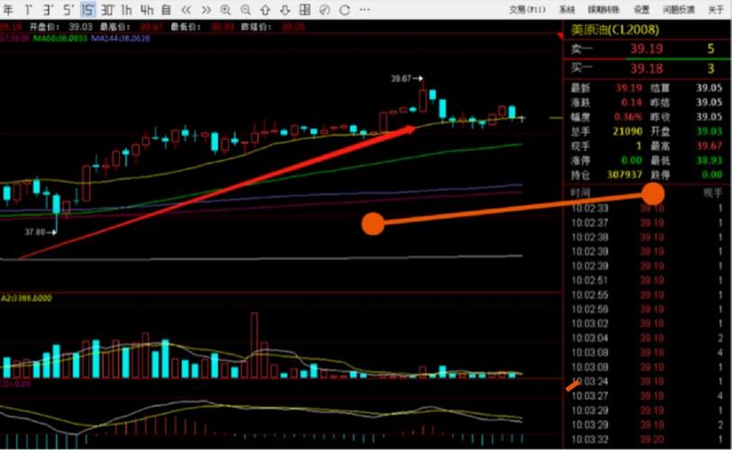
Task: Click the zoom out magnifier icon
Action: (x=246, y=10)
